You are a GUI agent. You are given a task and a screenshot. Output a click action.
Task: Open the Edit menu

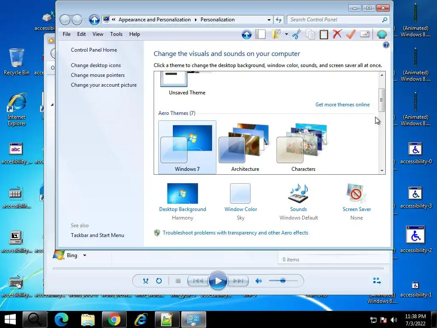pyautogui.click(x=82, y=34)
